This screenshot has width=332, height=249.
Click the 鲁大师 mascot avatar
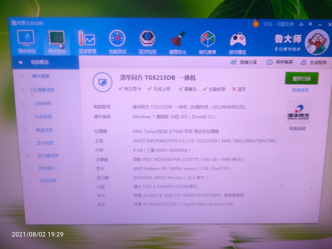click(x=317, y=42)
